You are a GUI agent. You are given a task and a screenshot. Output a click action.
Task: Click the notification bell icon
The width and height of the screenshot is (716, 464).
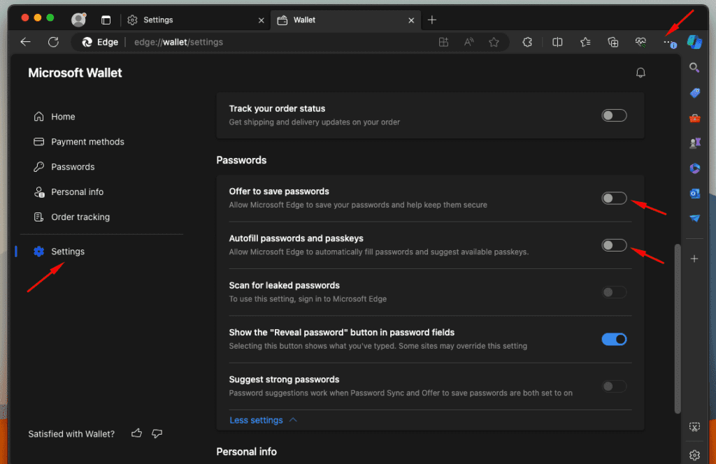[x=640, y=73]
